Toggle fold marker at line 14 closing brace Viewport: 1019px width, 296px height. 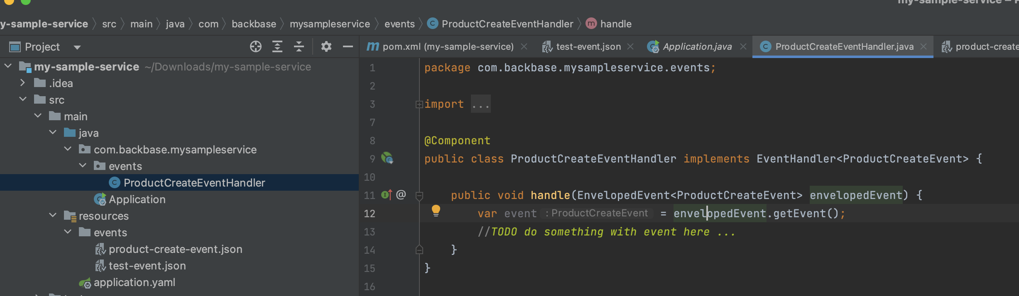[419, 250]
